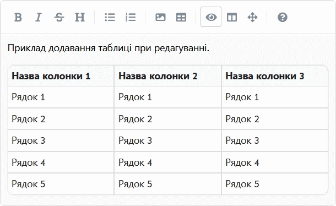
Task: Click header cell Назва колонки 1
Action: point(61,76)
